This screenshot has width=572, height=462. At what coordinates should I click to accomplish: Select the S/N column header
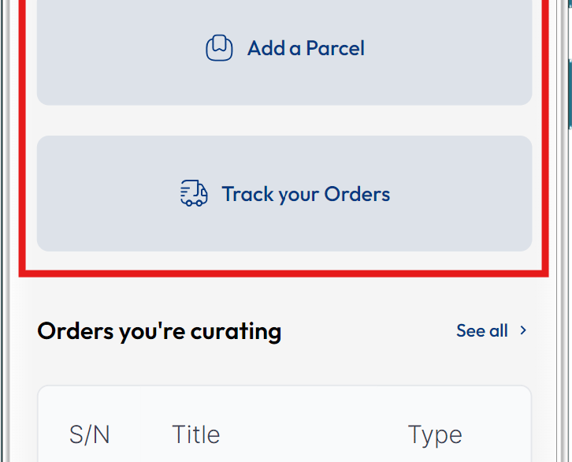pyautogui.click(x=90, y=434)
